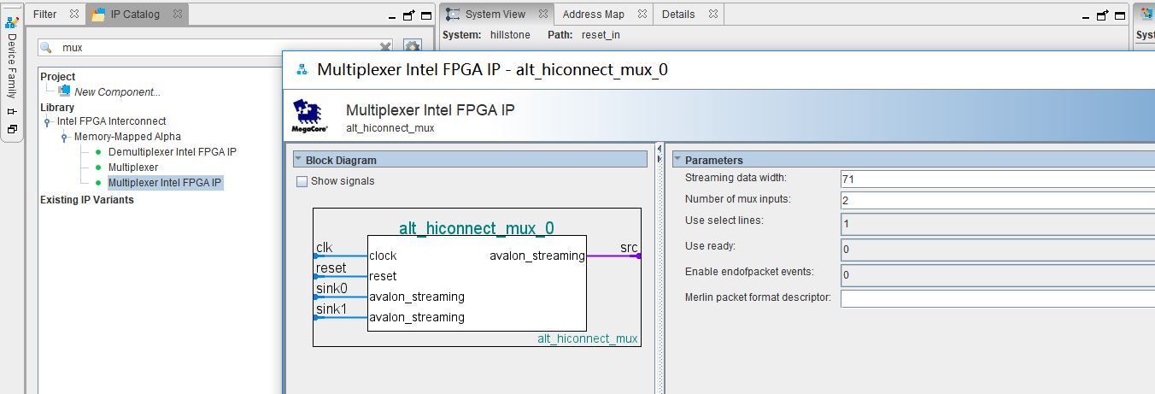Collapse Memory-Mapped Alpha tree node
The width and height of the screenshot is (1155, 394).
[x=64, y=138]
